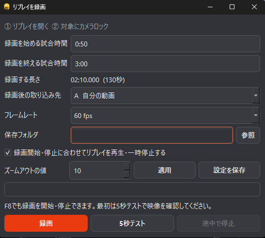Click the 録画する長さ label
The width and height of the screenshot is (265, 238).
[22, 80]
